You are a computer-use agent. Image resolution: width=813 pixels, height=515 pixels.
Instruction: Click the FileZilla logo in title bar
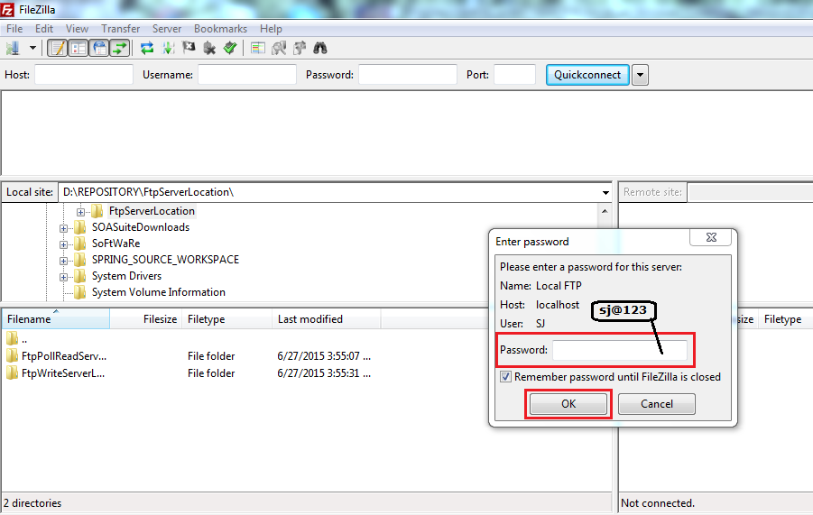point(8,9)
